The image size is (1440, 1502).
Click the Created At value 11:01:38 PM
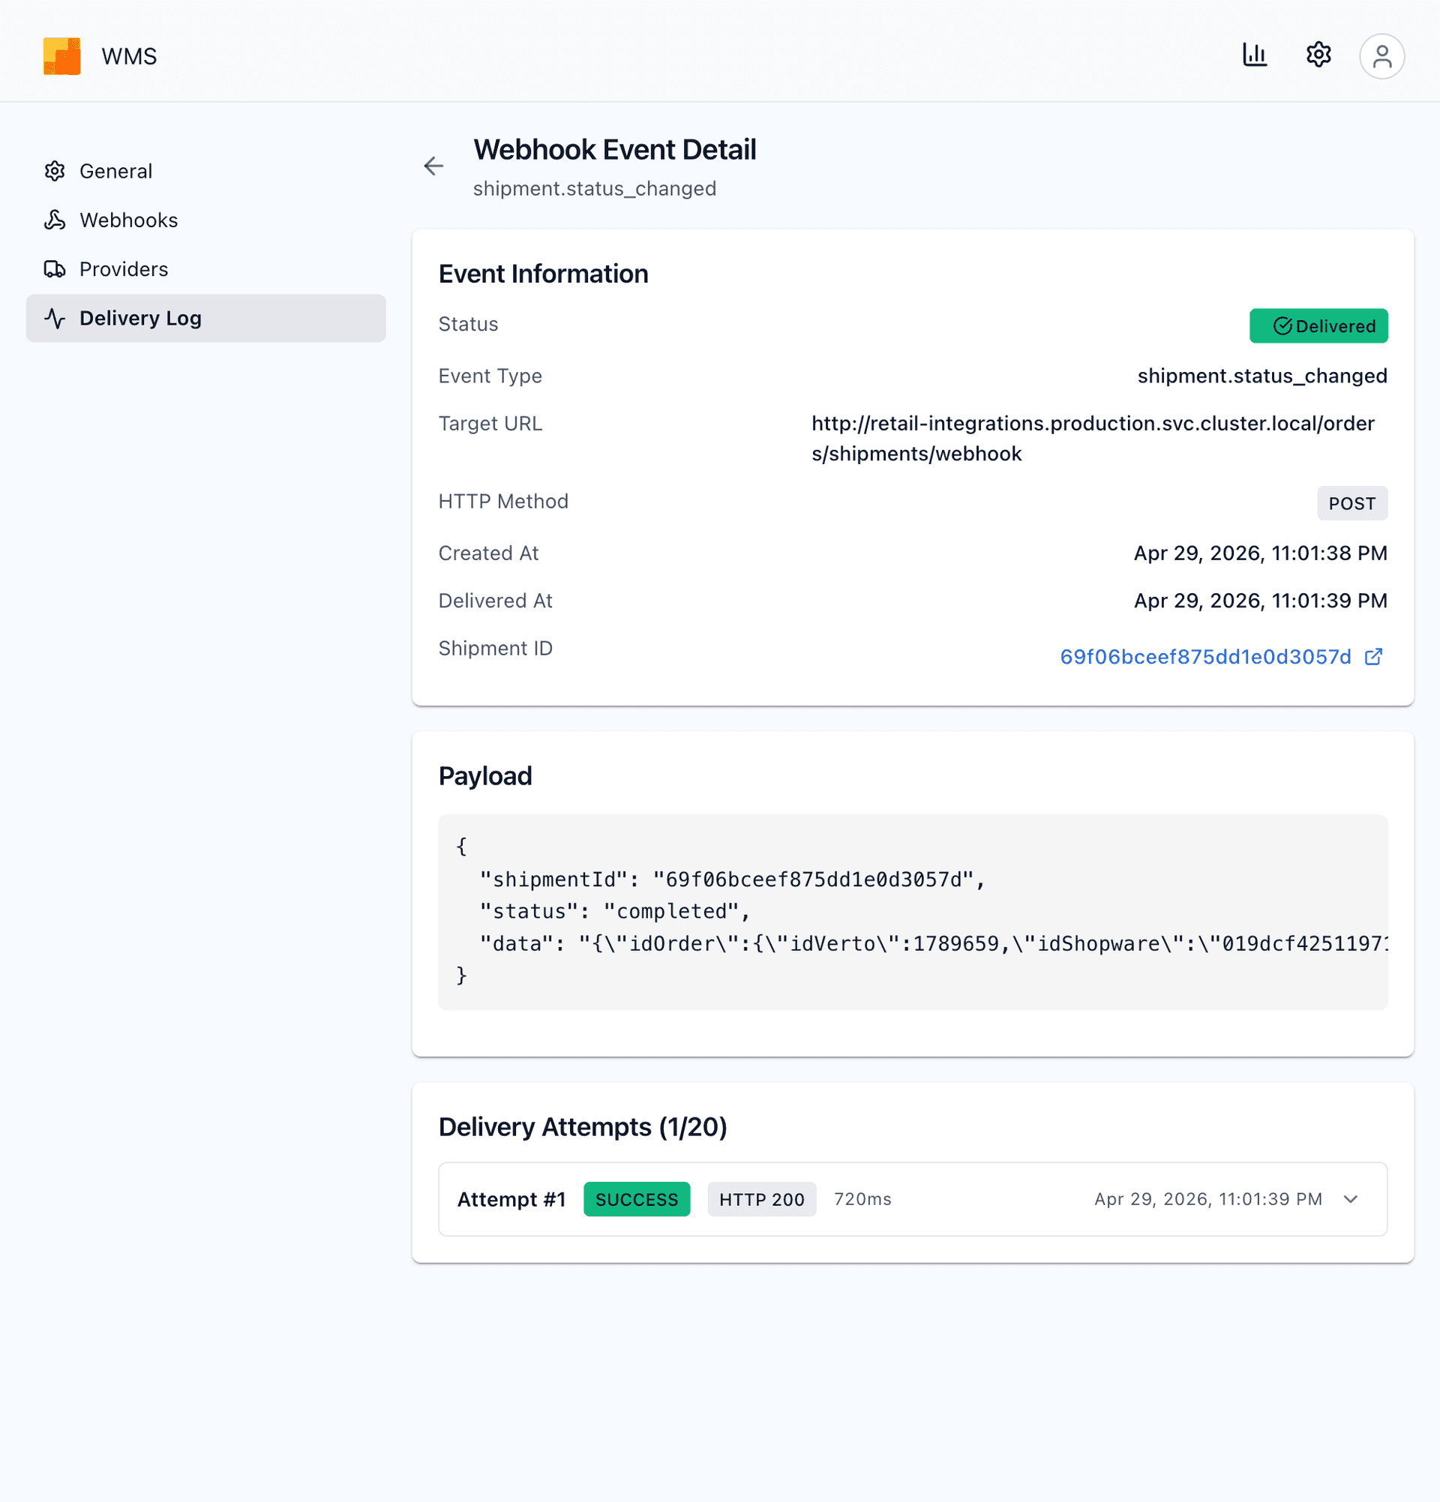[x=1260, y=553]
